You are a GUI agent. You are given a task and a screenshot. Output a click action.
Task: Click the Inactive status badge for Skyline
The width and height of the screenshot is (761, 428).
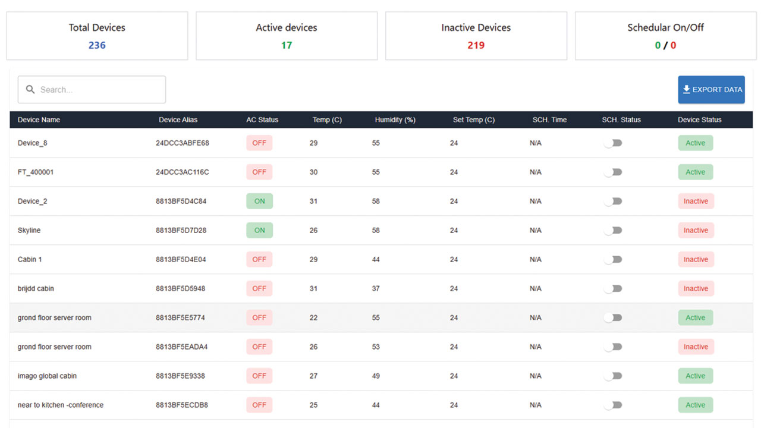[x=696, y=231]
